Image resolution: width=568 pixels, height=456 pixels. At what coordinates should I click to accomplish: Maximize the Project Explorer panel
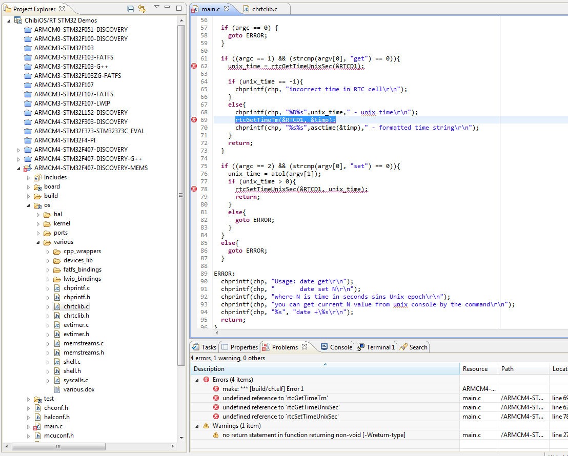click(x=179, y=8)
